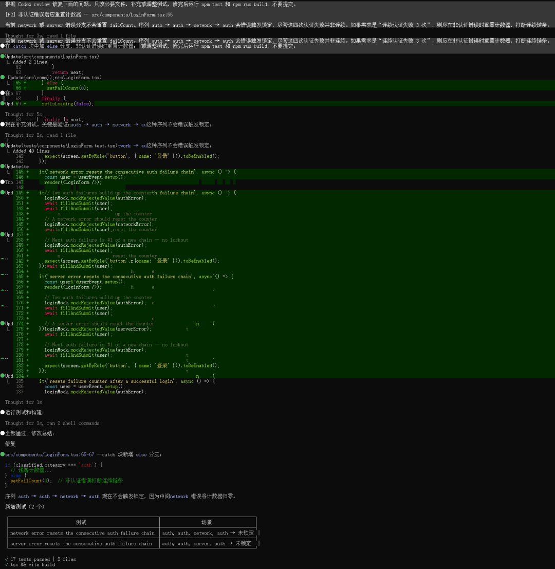Screen dimensions: 555x569
Task: Click the '全部通过。修改总结:' message
Action: 30,434
